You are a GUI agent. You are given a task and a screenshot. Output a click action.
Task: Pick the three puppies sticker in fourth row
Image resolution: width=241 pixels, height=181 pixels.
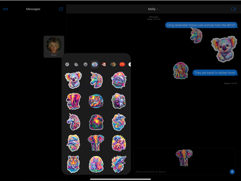(119, 143)
